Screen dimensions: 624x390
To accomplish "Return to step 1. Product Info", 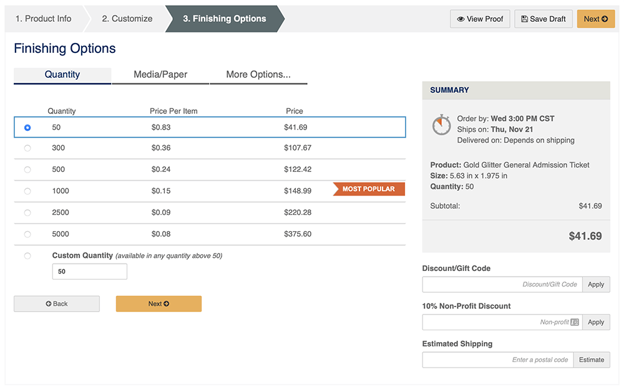I will [44, 19].
